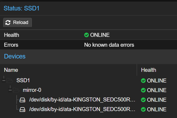
Task: Sort devices by the Name column header
Action: pos(11,70)
